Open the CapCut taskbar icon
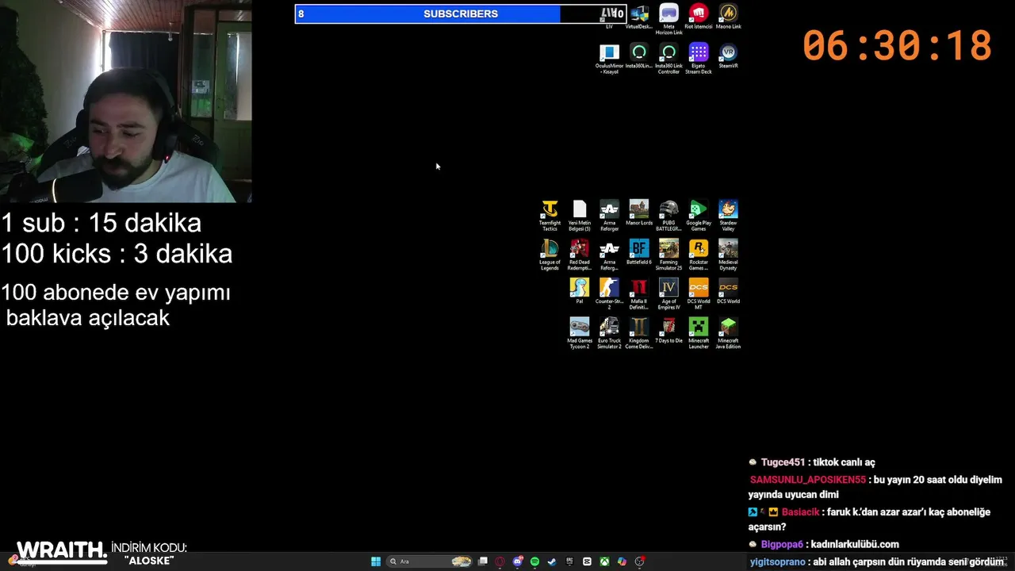 [587, 561]
